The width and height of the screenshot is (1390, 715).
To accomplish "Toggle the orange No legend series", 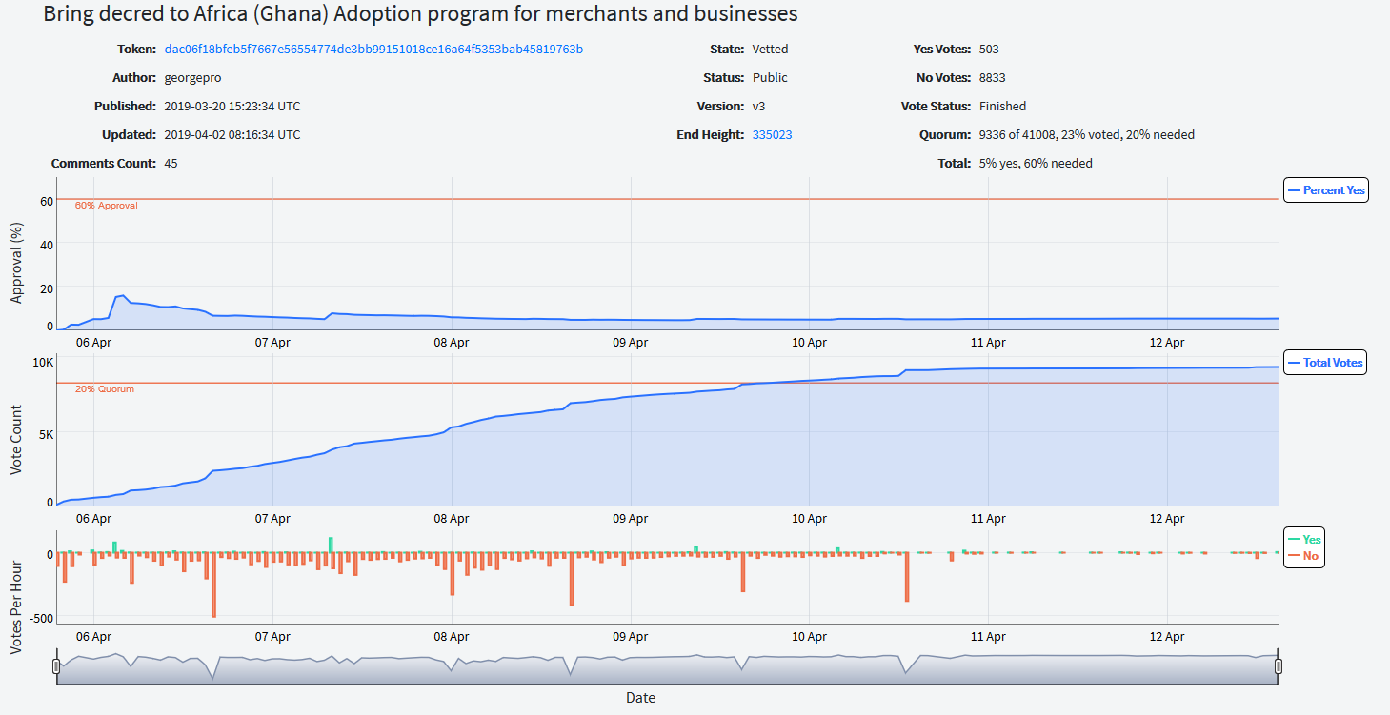I will (x=1303, y=556).
